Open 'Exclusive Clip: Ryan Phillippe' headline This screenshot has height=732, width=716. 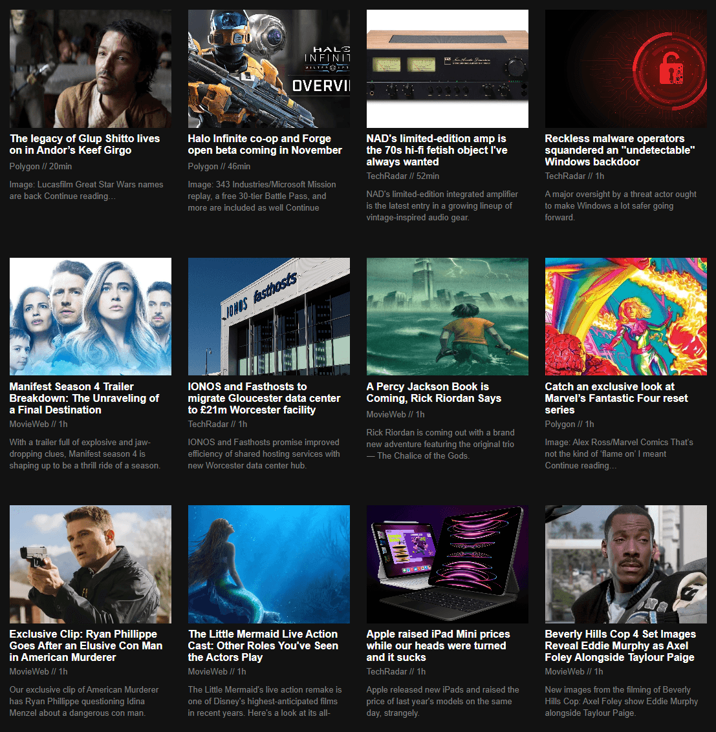coord(86,645)
